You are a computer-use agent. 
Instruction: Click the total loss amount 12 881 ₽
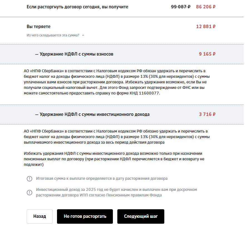click(x=206, y=26)
